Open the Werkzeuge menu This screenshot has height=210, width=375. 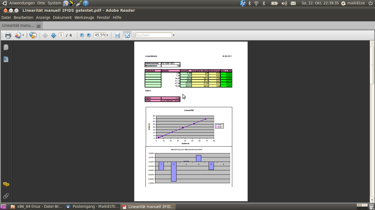(84, 17)
